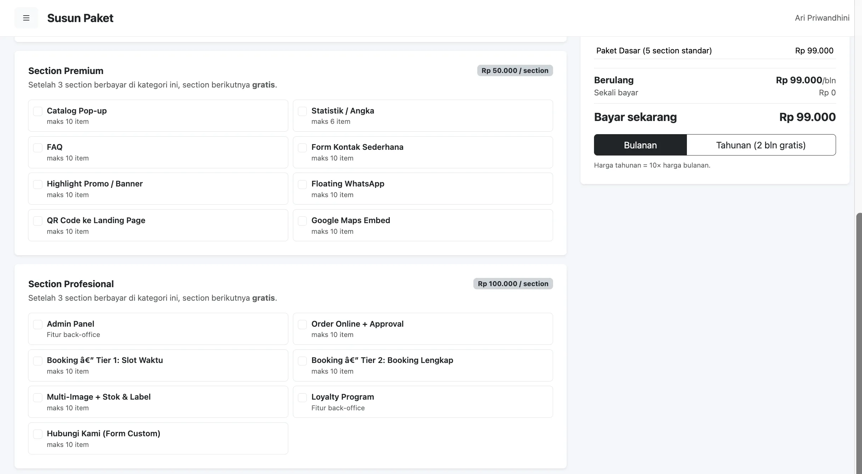
Task: Check the Google Maps Embed box
Action: click(x=302, y=221)
